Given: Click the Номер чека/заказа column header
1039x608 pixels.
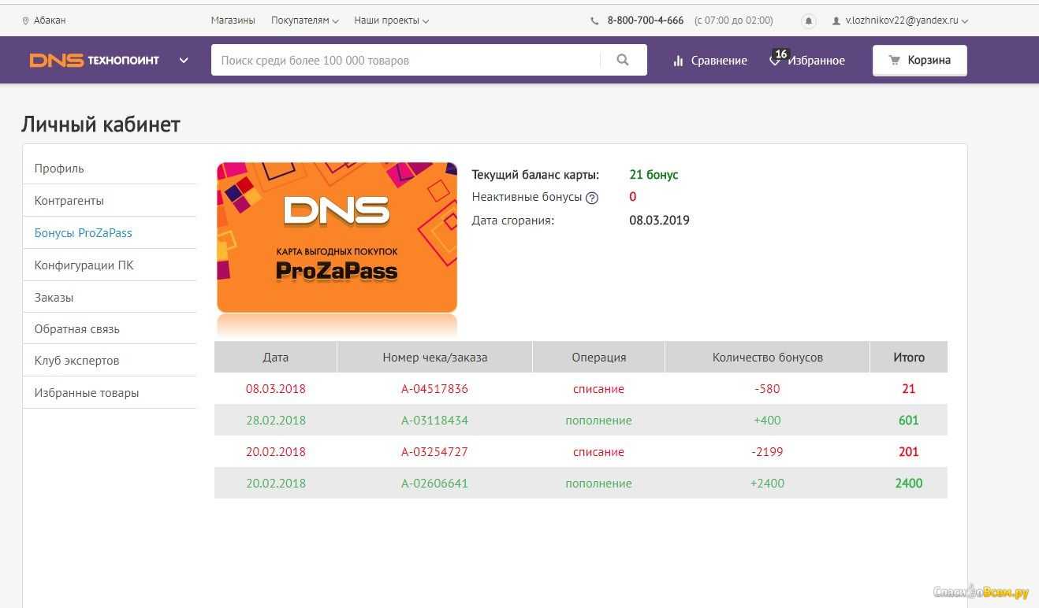Looking at the screenshot, I should pos(434,357).
